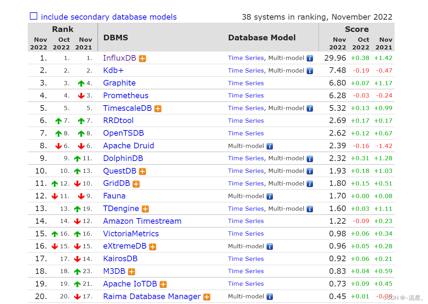Viewport: 428px width, 304px height.
Task: Click Time Series link in InfluxDB row
Action: (x=246, y=58)
